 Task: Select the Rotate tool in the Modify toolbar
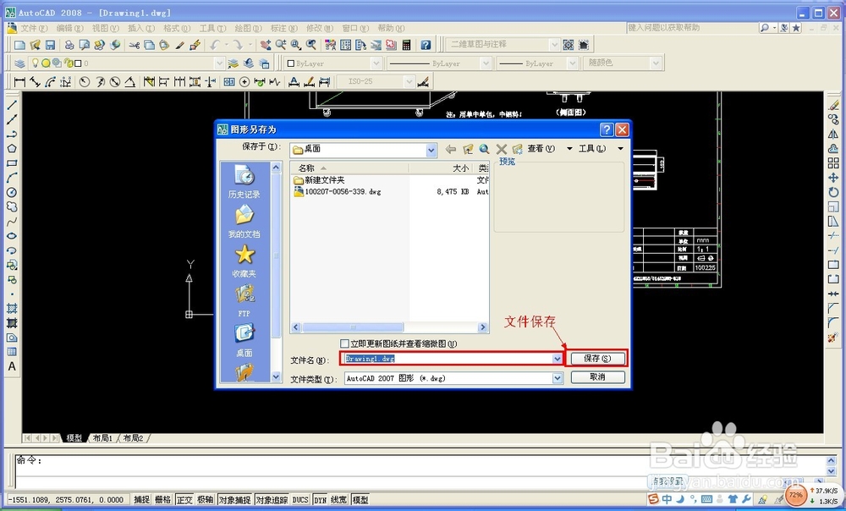coord(833,192)
